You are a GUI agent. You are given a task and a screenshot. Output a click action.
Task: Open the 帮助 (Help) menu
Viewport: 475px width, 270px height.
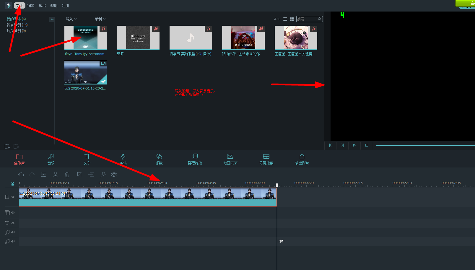(54, 6)
